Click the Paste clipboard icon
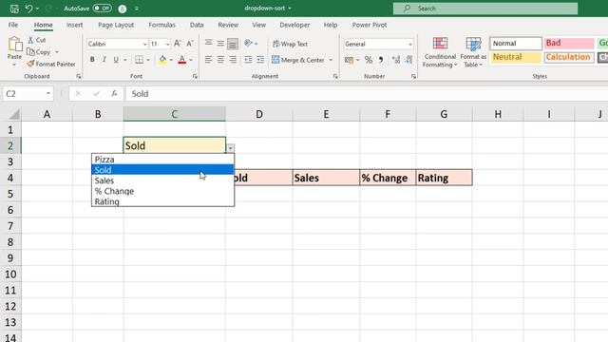Image resolution: width=608 pixels, height=342 pixels. point(15,44)
